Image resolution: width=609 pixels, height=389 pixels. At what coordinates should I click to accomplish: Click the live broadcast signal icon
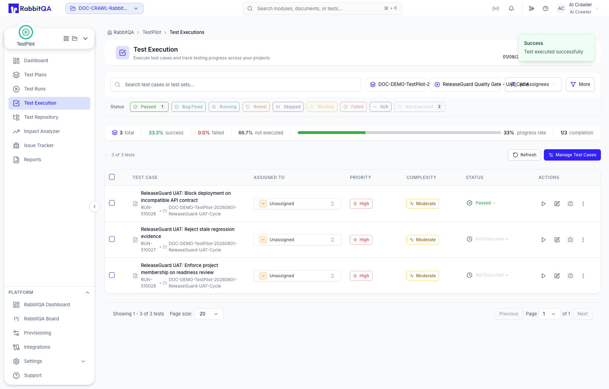[x=496, y=8]
